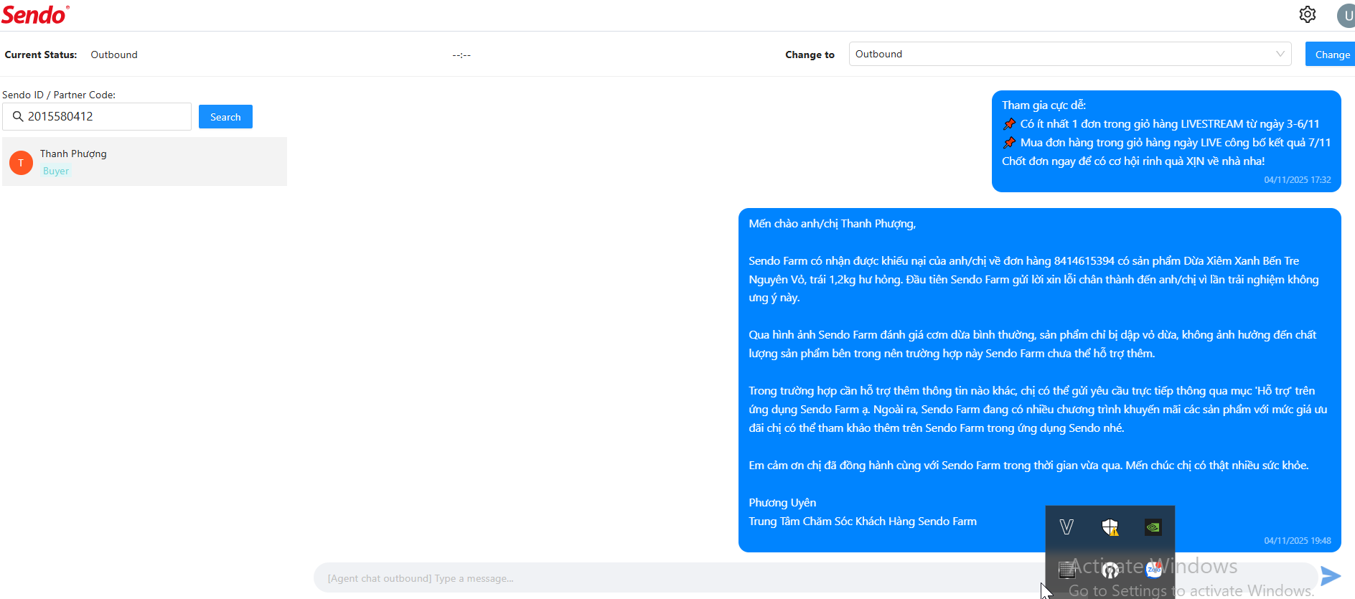Screen dimensions: 1355x599
Task: Click the 04/11/2025 19:48 timestamp
Action: [1298, 541]
